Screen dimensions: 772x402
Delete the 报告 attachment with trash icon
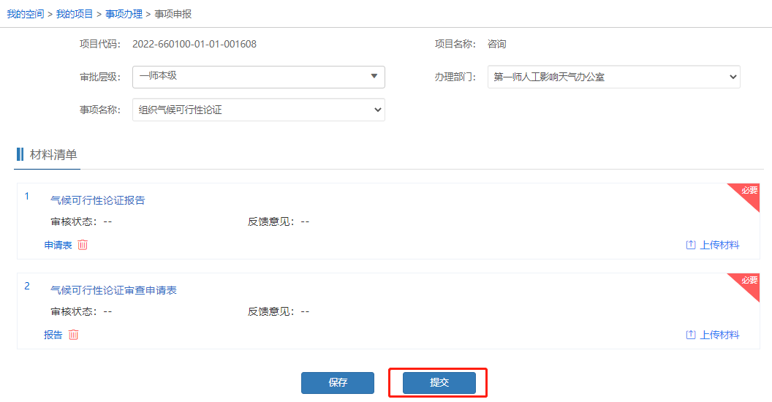point(73,335)
